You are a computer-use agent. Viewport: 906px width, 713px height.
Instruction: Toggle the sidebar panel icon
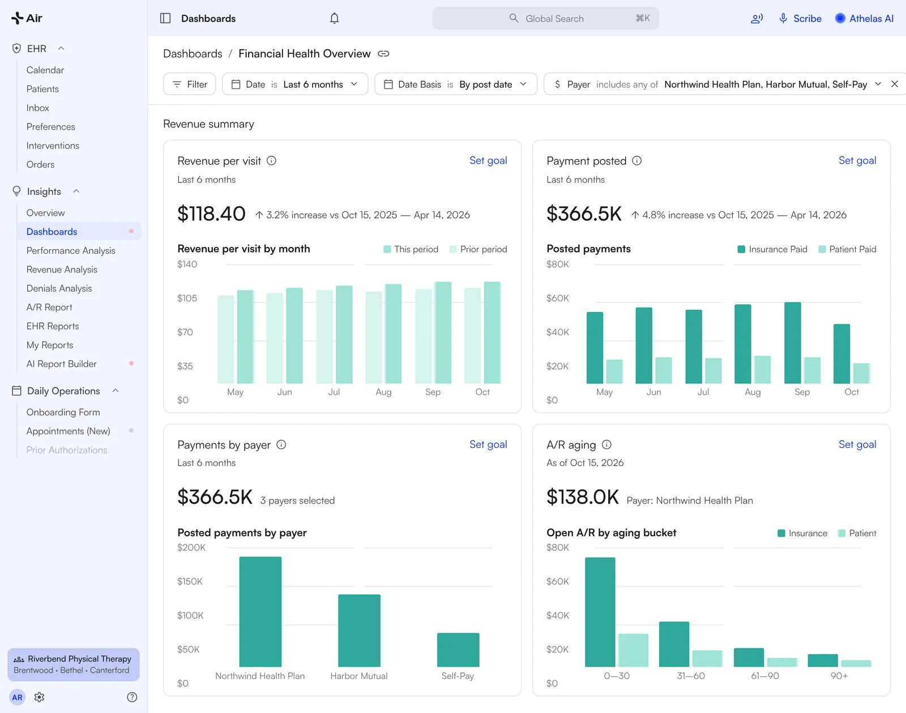pos(165,18)
